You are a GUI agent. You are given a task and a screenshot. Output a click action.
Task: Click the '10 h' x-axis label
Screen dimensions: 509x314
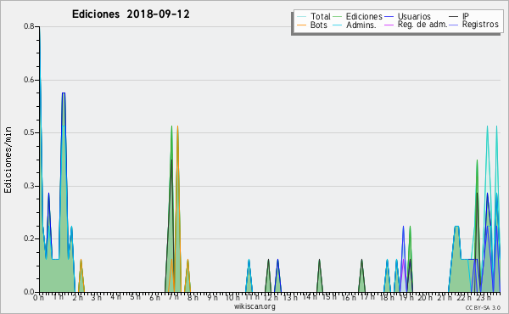pyautogui.click(x=232, y=298)
